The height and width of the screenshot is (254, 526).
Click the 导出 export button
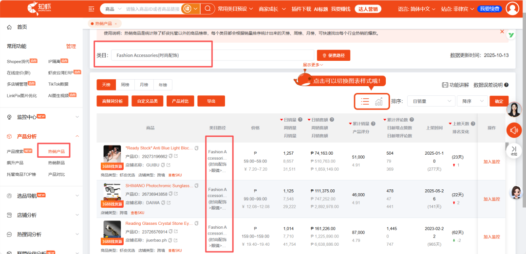pyautogui.click(x=211, y=101)
